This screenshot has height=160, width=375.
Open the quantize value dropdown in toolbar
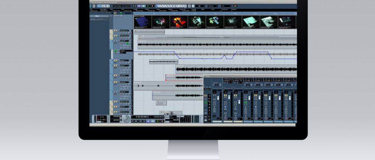pos(226,6)
